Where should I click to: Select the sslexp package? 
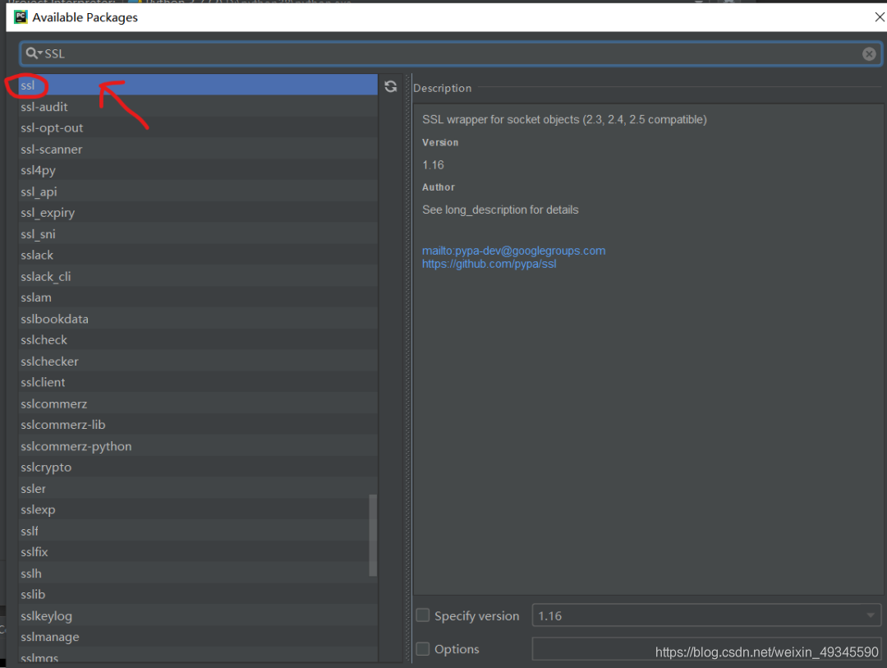(198, 510)
